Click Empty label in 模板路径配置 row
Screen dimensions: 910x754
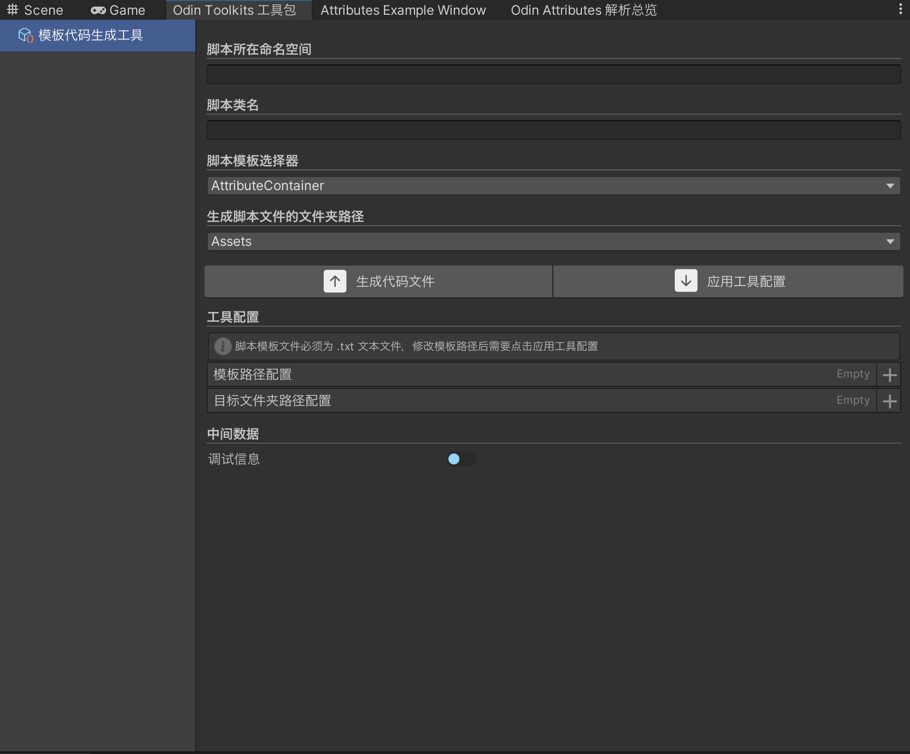(853, 374)
